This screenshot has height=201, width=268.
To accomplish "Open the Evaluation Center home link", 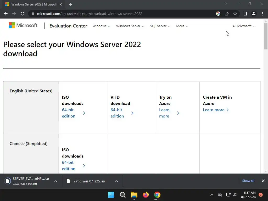I will click(x=68, y=26).
